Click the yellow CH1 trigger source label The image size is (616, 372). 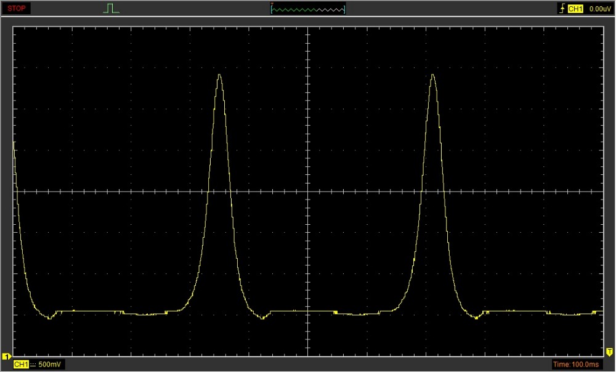pos(575,9)
